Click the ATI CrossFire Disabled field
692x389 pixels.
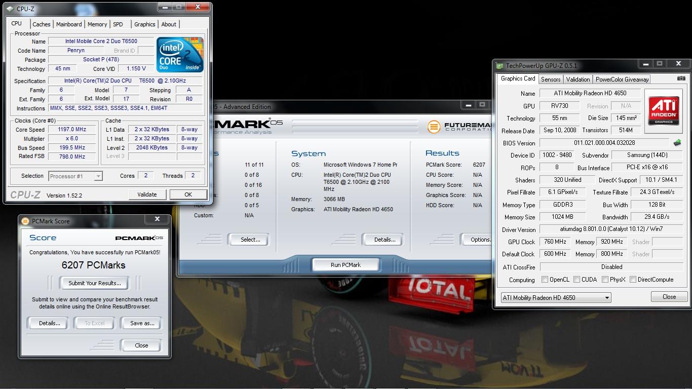[611, 267]
